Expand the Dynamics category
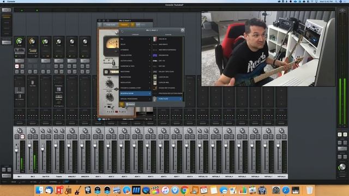The width and height of the screenshot is (349, 196). point(135,50)
